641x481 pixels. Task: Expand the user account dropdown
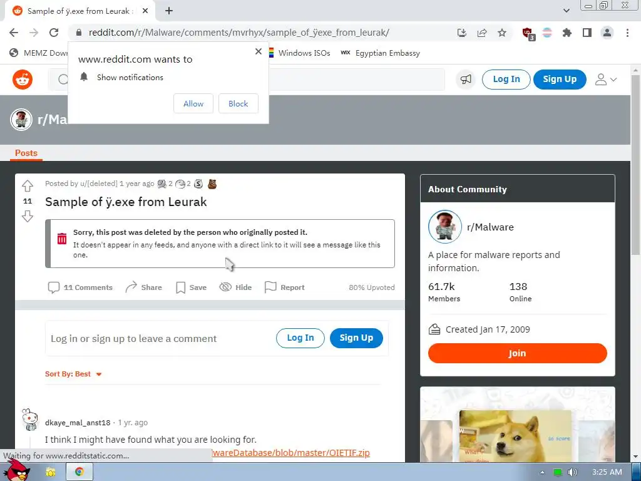point(606,80)
